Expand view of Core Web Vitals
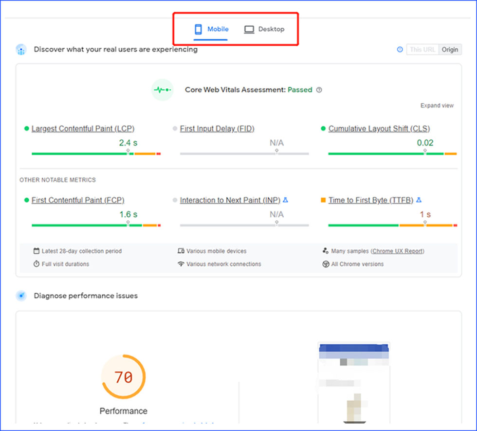This screenshot has width=477, height=431. pos(437,106)
